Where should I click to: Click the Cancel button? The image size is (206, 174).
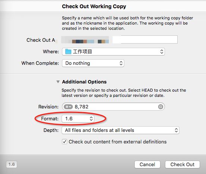[x=147, y=164]
